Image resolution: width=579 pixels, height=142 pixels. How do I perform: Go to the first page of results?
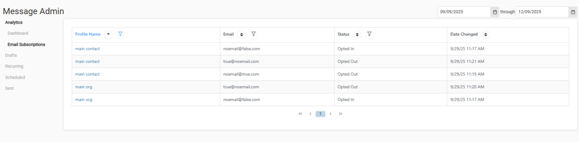(x=300, y=114)
